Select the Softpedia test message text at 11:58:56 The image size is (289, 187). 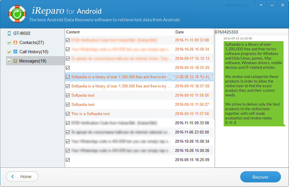click(x=83, y=96)
